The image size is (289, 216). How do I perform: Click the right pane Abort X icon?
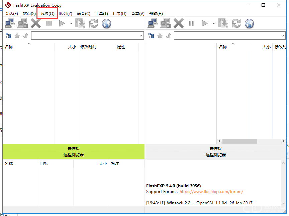(x=179, y=23)
